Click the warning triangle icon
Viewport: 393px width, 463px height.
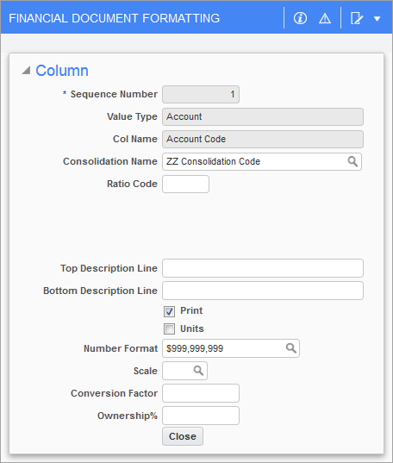(325, 19)
